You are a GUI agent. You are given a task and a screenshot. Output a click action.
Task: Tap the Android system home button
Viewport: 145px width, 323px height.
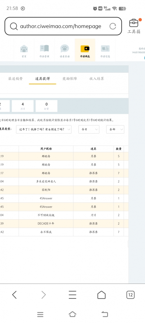(x=72, y=314)
